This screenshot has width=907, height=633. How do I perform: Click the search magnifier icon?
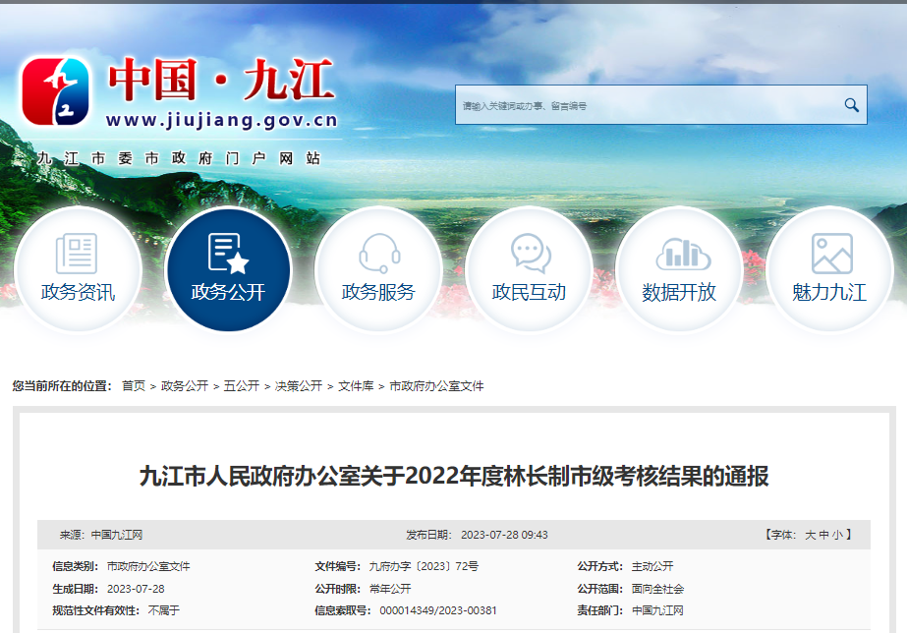(x=851, y=105)
